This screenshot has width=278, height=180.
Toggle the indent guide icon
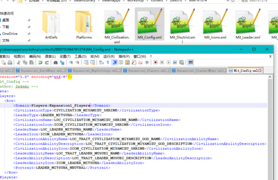(x=115, y=63)
